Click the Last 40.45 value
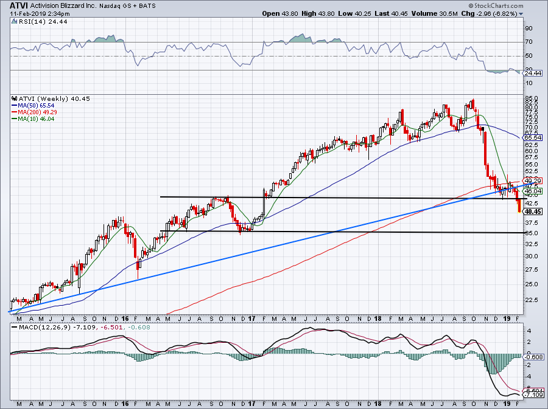Image resolution: width=548 pixels, height=409 pixels. click(391, 13)
